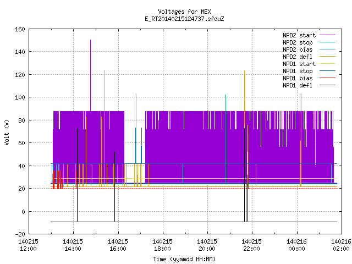Viewport: 352px width, 264px height.
Task: Click the purple NPD2 start color line
Action: (327, 35)
